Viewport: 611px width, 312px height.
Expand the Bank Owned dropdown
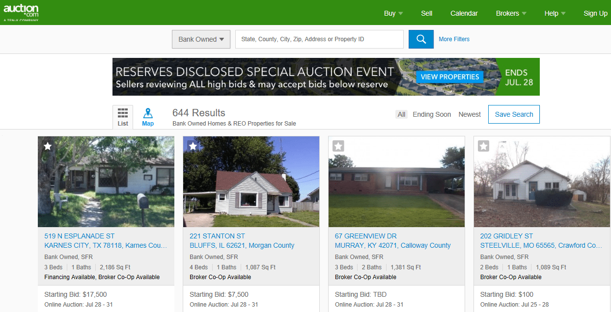point(201,39)
